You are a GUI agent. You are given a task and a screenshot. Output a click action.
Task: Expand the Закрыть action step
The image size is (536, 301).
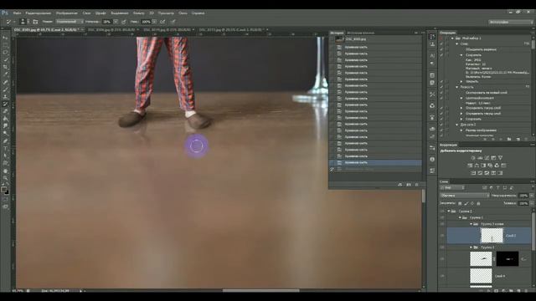coord(461,82)
